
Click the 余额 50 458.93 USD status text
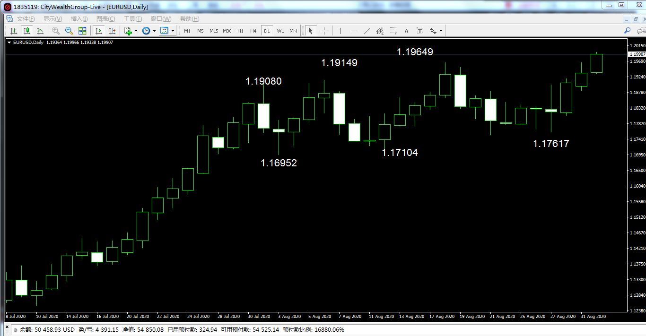pos(47,330)
